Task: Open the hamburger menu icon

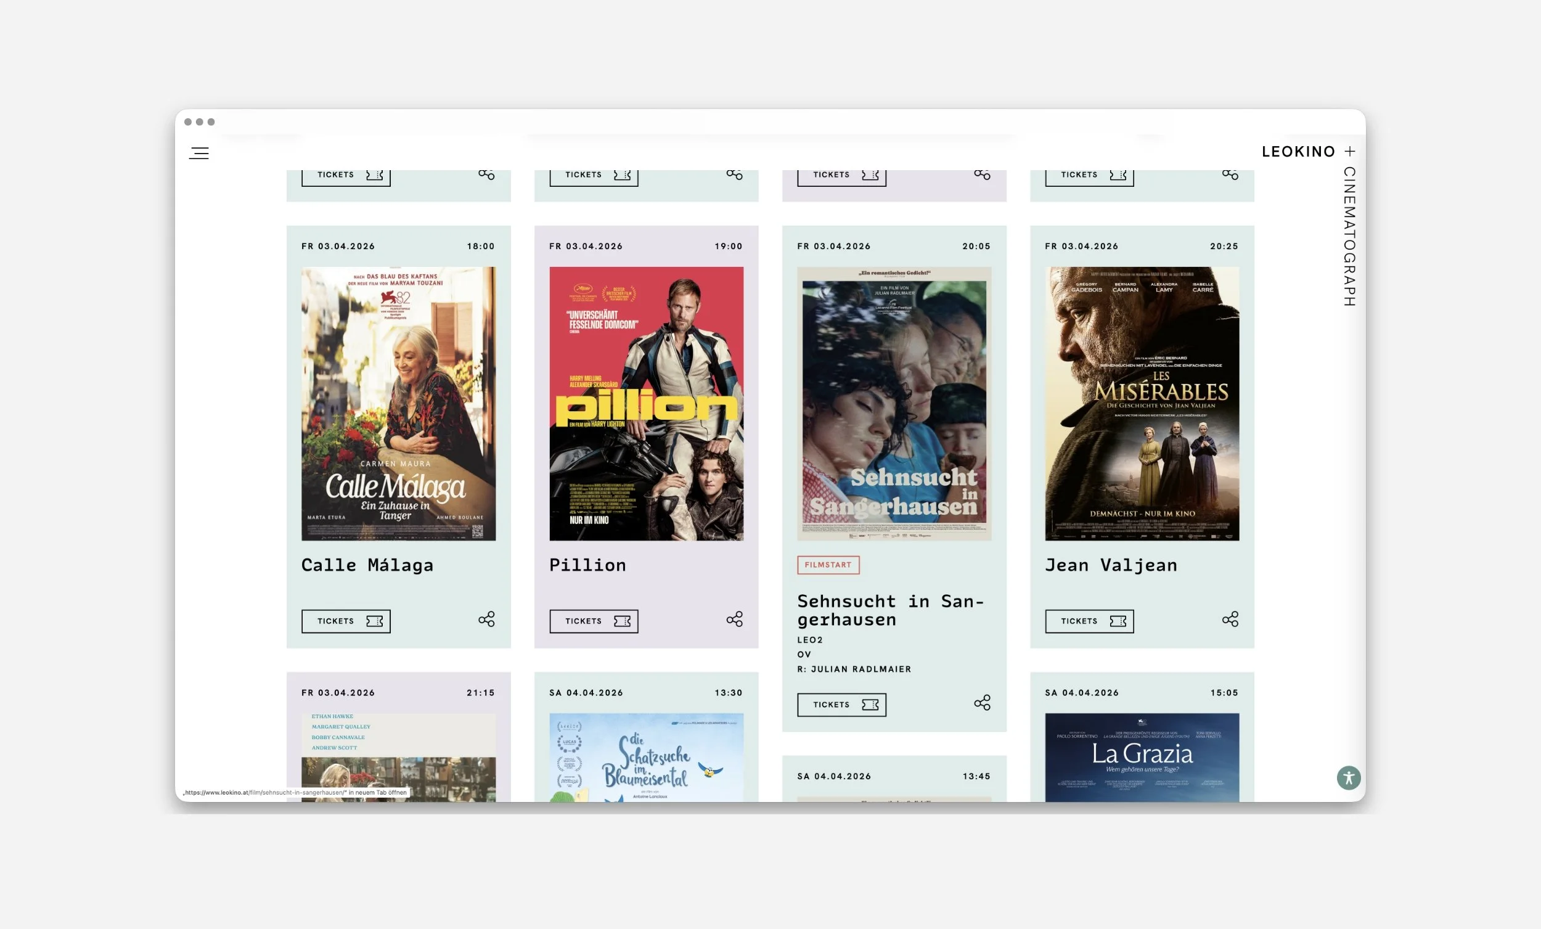Action: 199,153
